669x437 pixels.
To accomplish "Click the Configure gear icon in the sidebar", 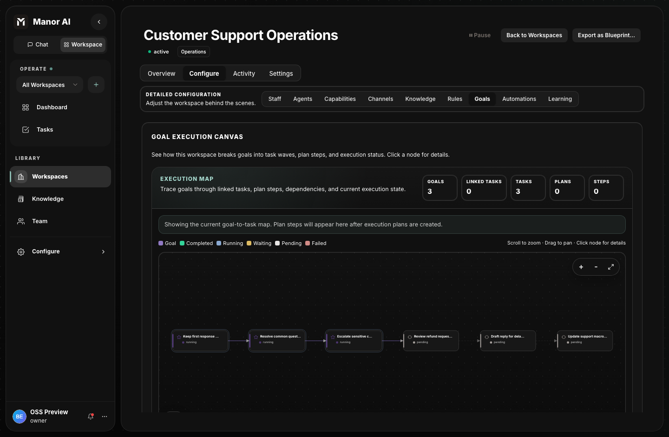I will pos(21,252).
